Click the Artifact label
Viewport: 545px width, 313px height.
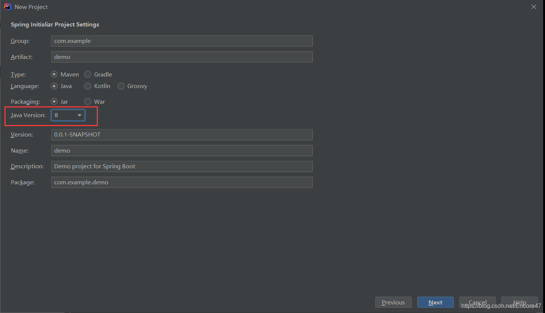[22, 57]
